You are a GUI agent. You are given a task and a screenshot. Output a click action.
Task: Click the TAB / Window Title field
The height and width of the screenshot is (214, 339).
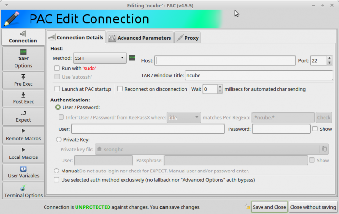(259, 75)
